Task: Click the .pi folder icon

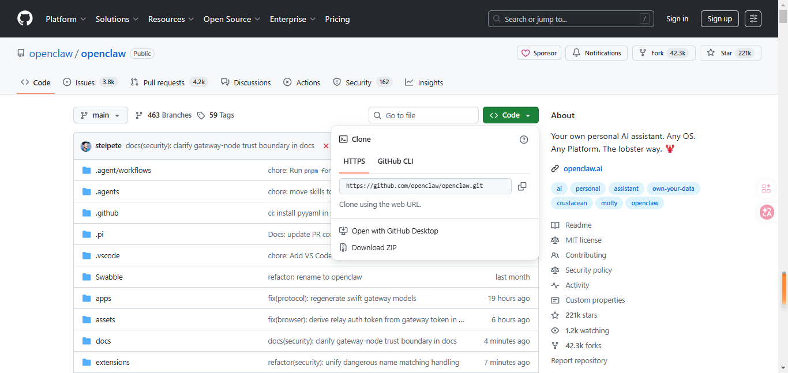Action: 87,234
